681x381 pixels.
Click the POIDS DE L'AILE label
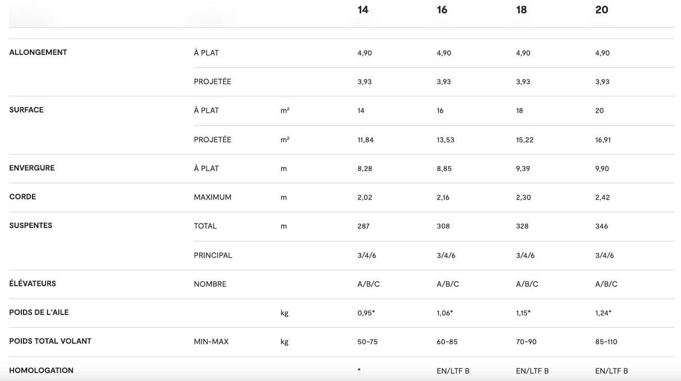pos(39,313)
